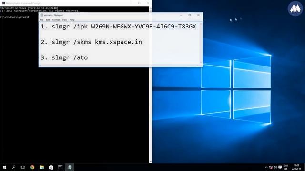Open Task View on the taskbar

(x=23, y=167)
